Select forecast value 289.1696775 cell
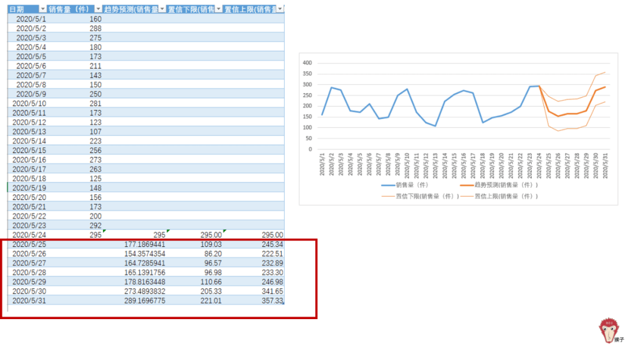 click(x=145, y=301)
